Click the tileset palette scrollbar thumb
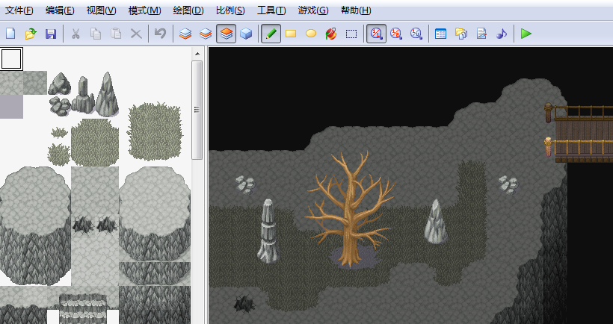 click(x=197, y=110)
